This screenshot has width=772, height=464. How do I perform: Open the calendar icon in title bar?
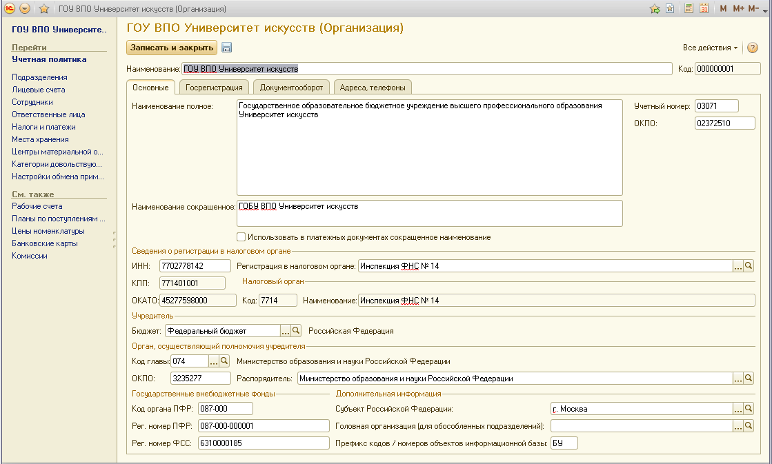coord(704,9)
